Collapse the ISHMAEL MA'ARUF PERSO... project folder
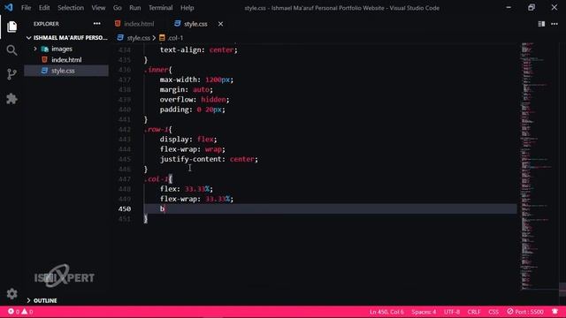 click(x=67, y=37)
